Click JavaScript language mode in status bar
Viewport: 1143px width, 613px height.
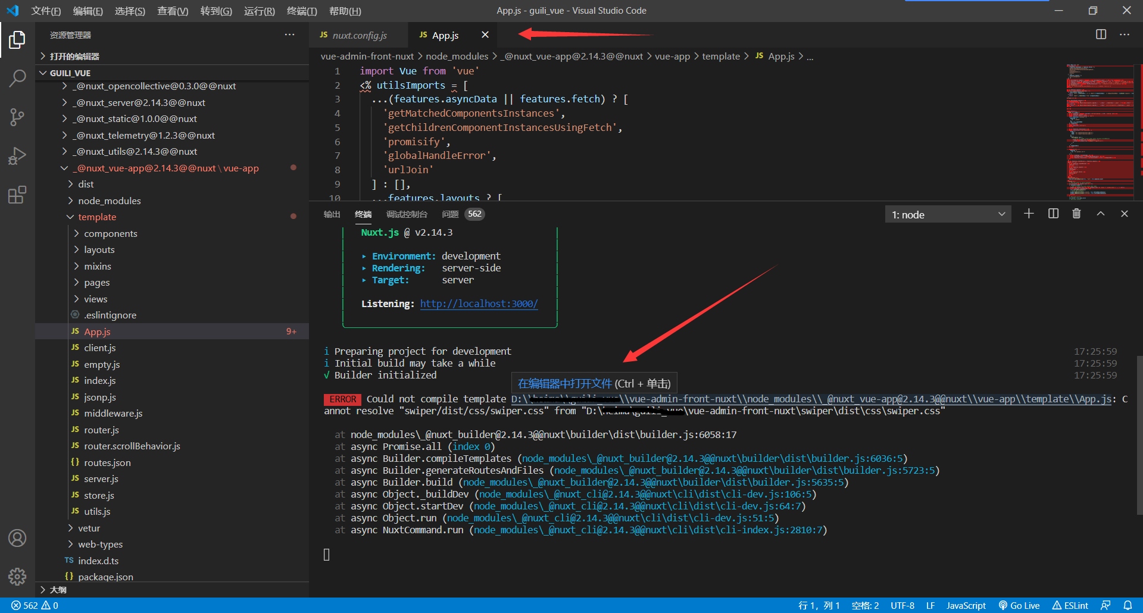966,605
